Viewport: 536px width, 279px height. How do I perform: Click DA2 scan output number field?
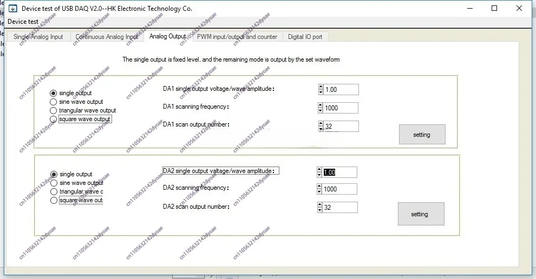[x=340, y=207]
